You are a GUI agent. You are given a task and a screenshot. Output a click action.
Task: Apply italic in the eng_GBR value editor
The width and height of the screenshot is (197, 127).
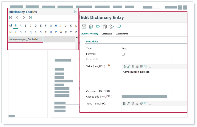pos(128,103)
